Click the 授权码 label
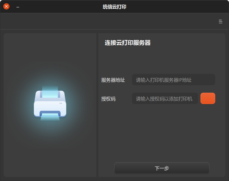229x181 pixels. [108, 99]
